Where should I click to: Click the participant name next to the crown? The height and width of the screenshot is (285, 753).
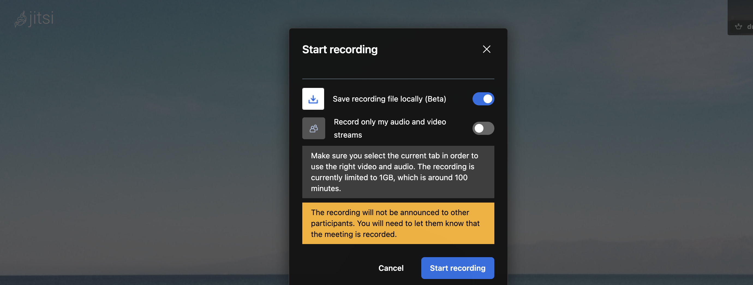click(x=750, y=26)
